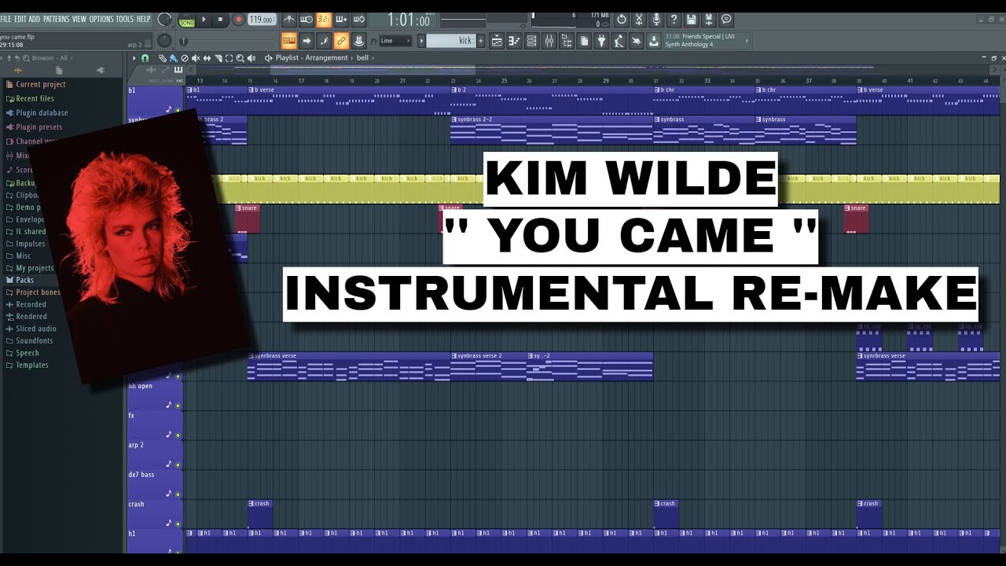Open the PATTERNS menu
The height and width of the screenshot is (566, 1006).
[56, 19]
